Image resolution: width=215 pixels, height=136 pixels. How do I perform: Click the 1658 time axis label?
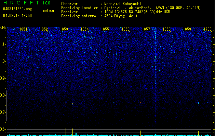(166, 29)
